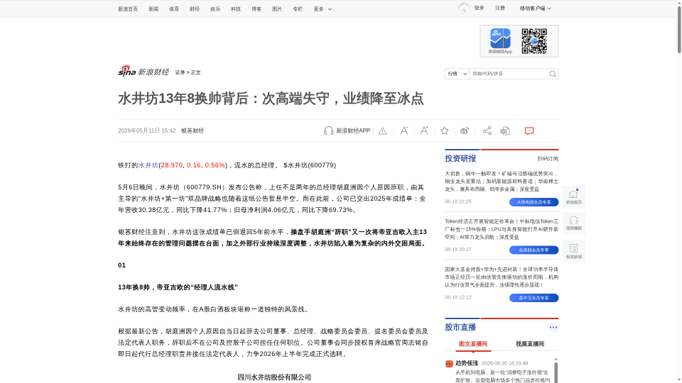Screen dimensions: 682x383
Task: Open the three-dot menu of 股市直播
Action: pos(553,328)
